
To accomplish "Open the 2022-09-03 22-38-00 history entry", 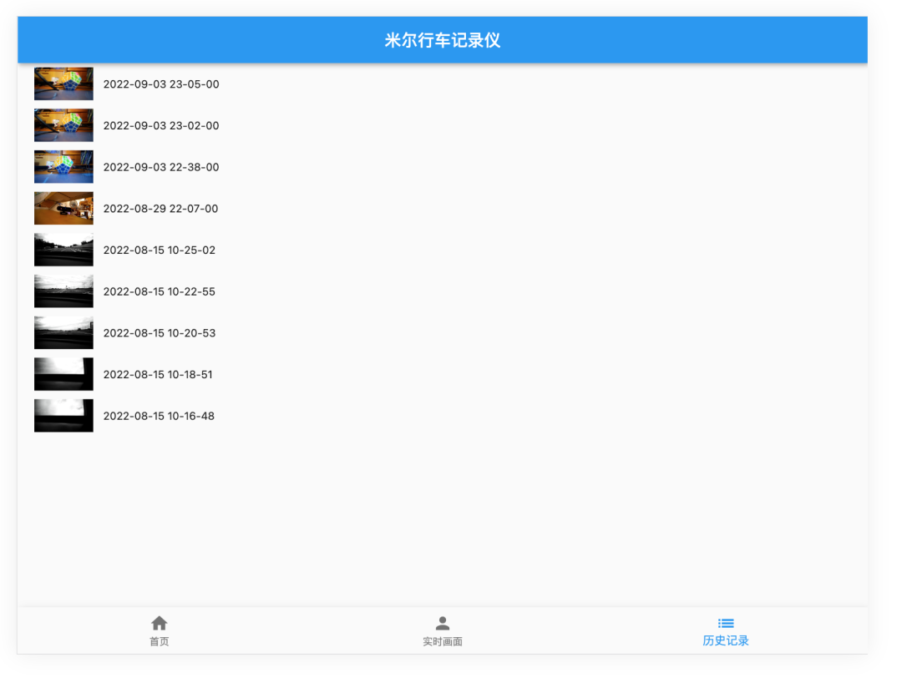I will [160, 166].
